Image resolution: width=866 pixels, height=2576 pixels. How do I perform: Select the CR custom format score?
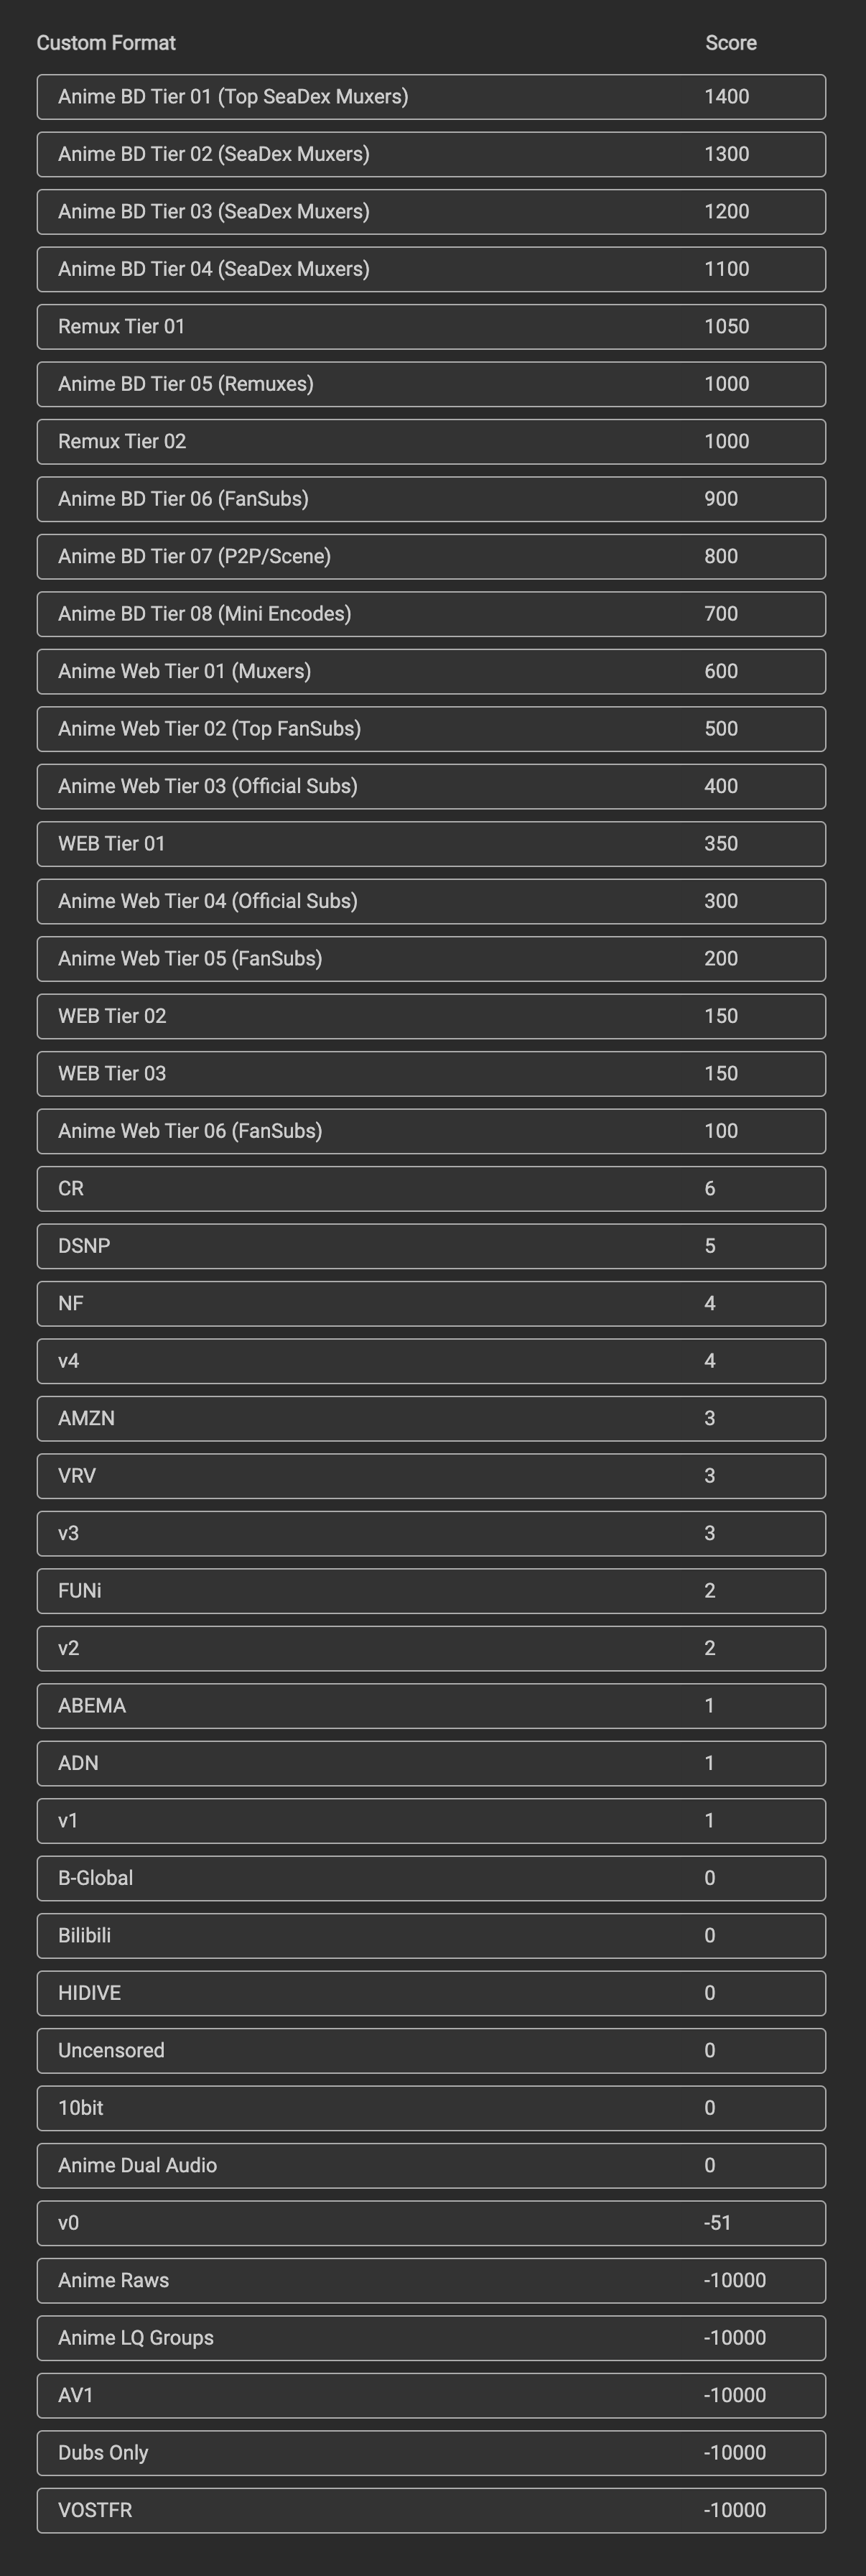[710, 1189]
